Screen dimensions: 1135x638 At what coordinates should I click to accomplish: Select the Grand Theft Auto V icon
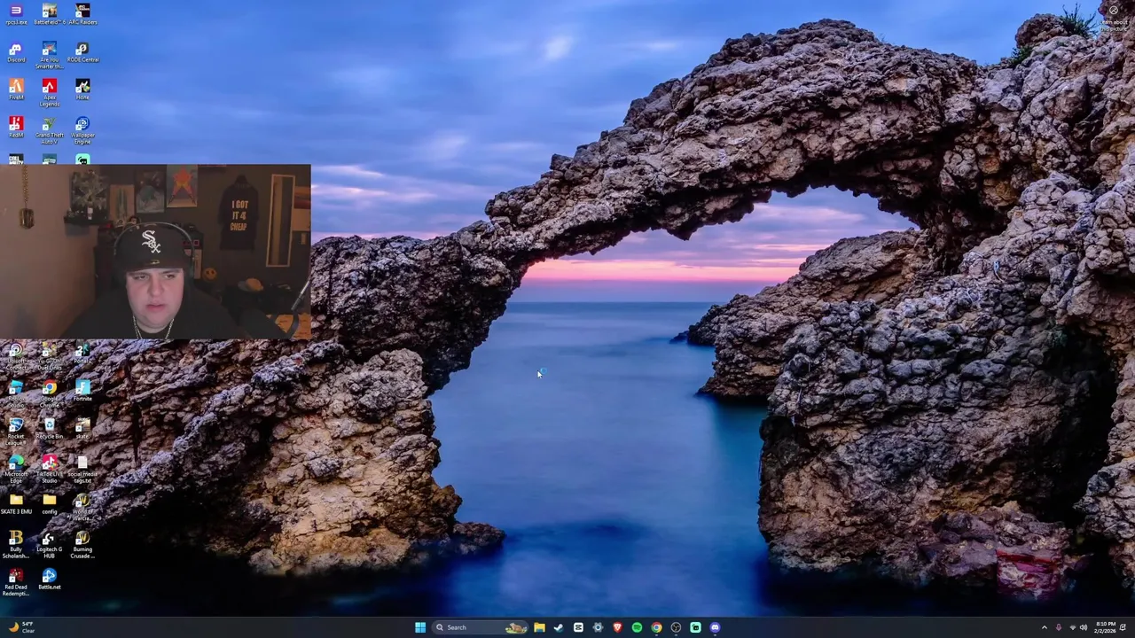pyautogui.click(x=49, y=130)
